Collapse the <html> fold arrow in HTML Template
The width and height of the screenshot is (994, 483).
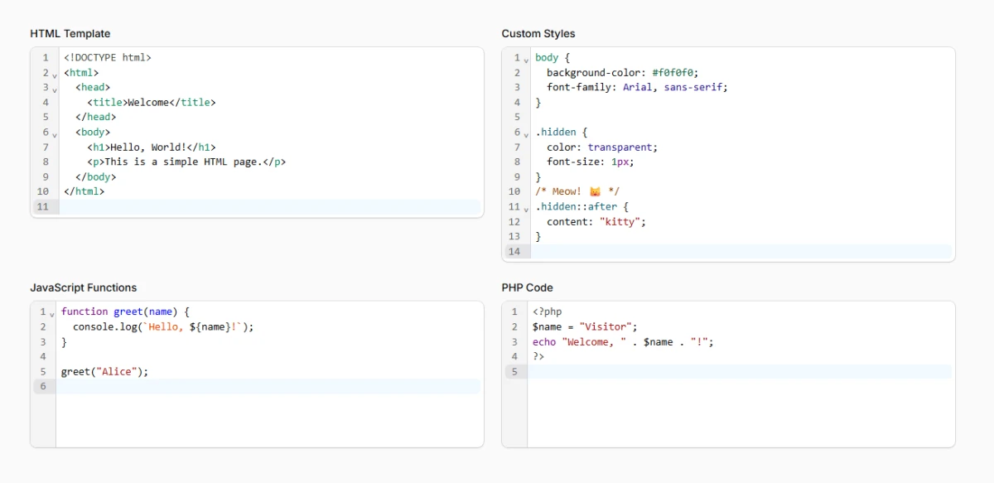pos(55,75)
